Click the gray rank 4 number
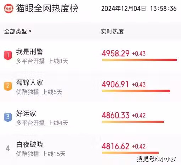The image size is (181, 165). pos(8,148)
